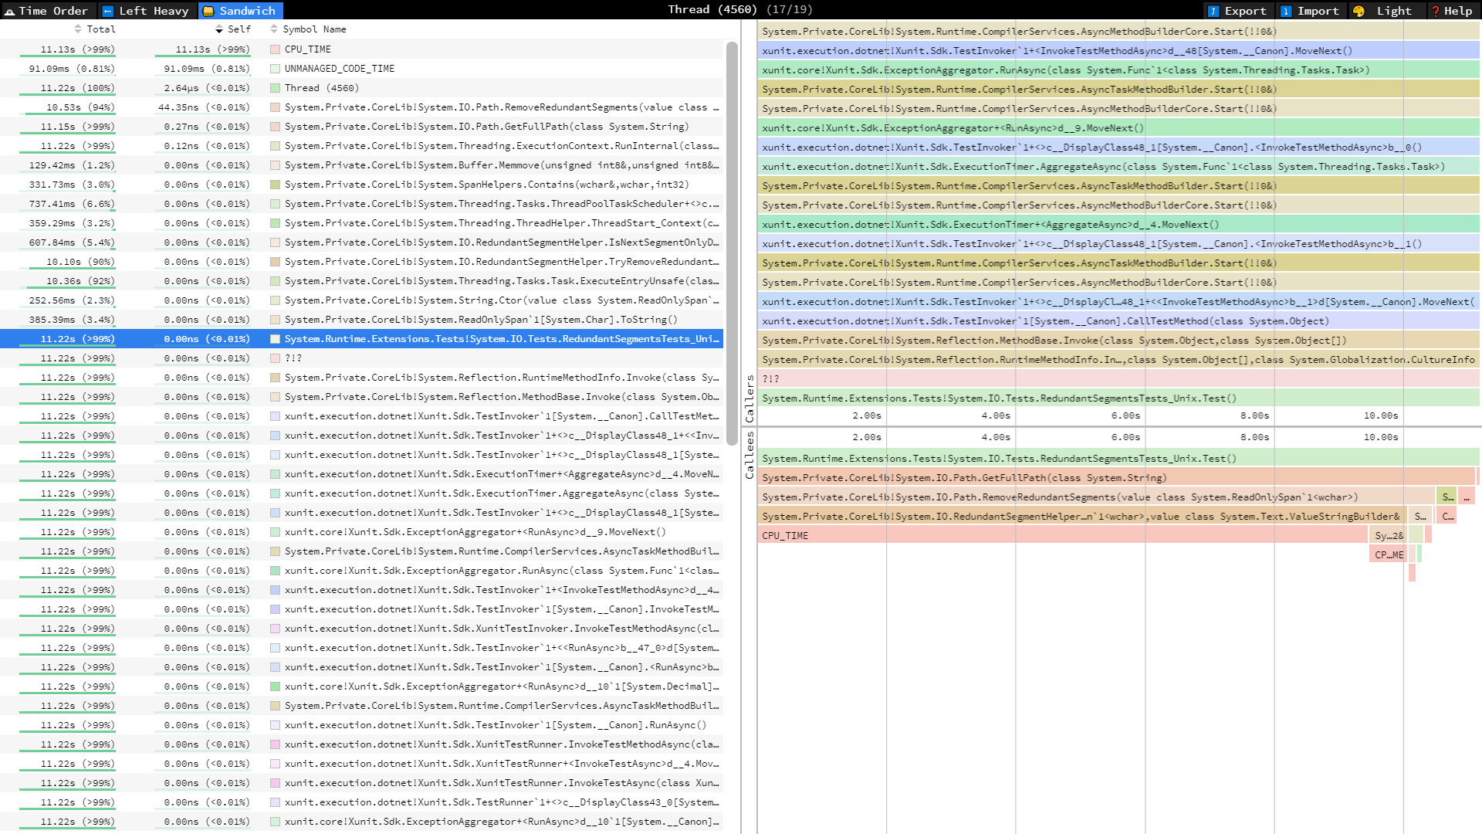Switch to Time Order tab
The width and height of the screenshot is (1482, 834).
[x=53, y=11]
